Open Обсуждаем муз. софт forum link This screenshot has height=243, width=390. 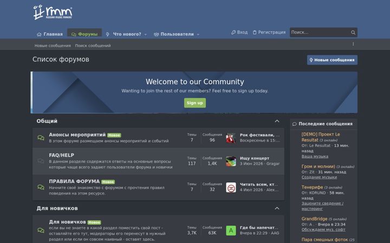(323, 230)
